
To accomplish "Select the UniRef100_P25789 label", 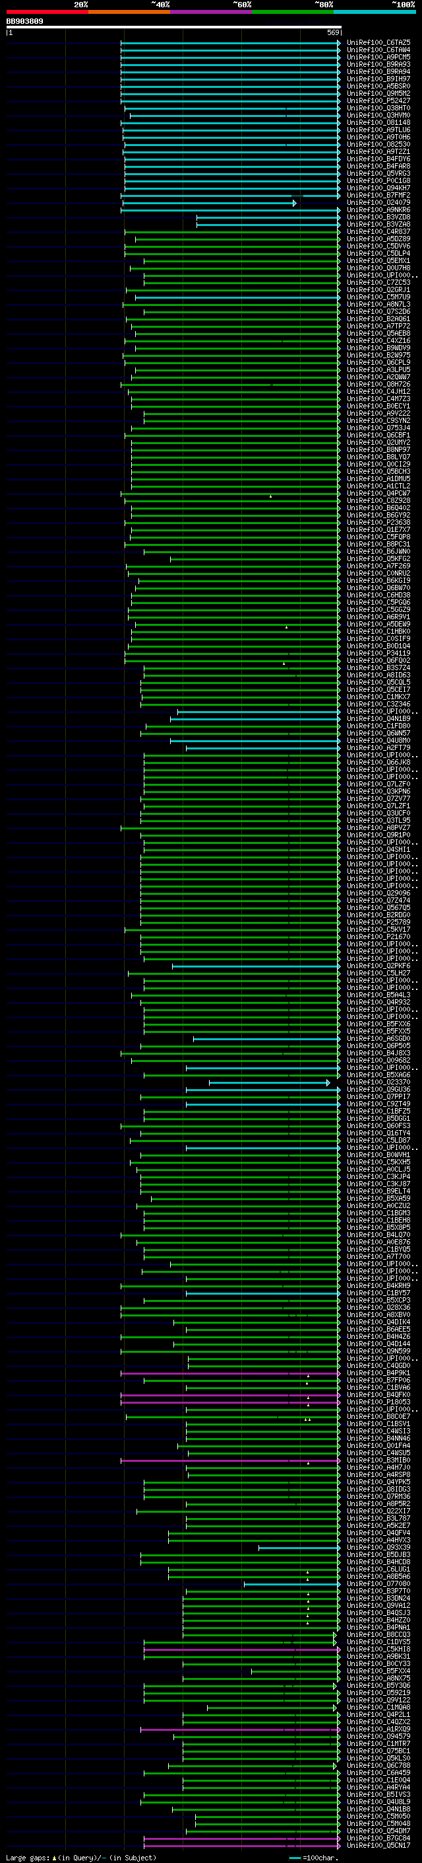I will click(x=378, y=922).
